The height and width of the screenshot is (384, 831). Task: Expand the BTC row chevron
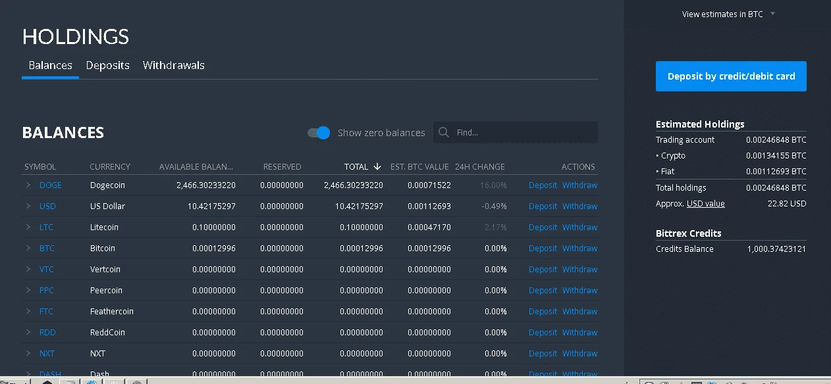(x=28, y=248)
